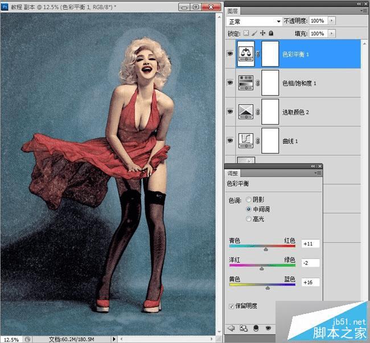The image size is (370, 343).
Task: Click the lock all padlock icon
Action: pyautogui.click(x=270, y=34)
